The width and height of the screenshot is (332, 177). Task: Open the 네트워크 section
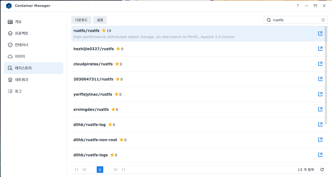click(x=33, y=80)
